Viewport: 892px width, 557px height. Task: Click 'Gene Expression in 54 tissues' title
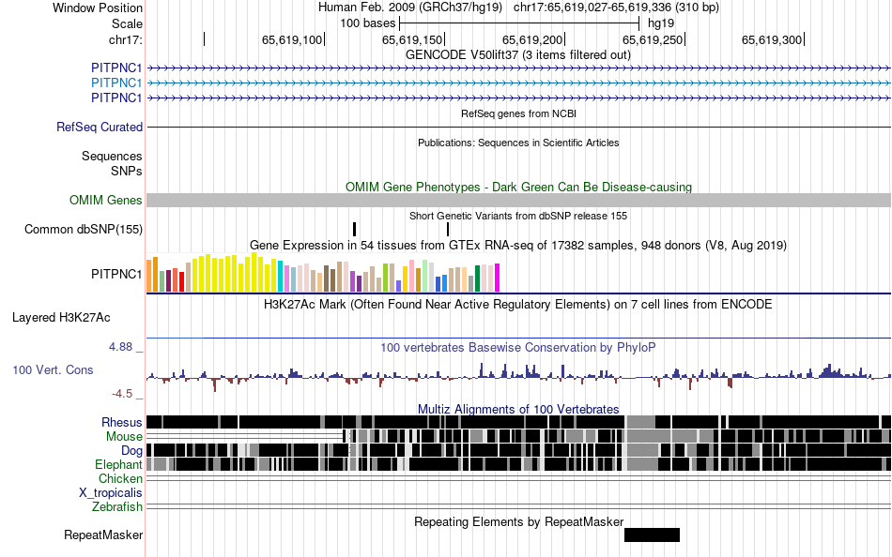518,246
